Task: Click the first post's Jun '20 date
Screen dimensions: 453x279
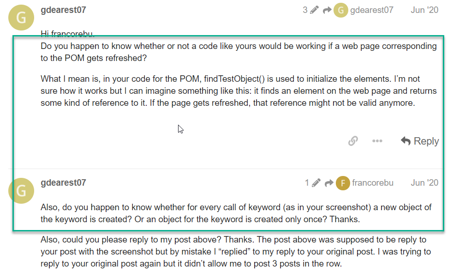Action: (x=424, y=10)
